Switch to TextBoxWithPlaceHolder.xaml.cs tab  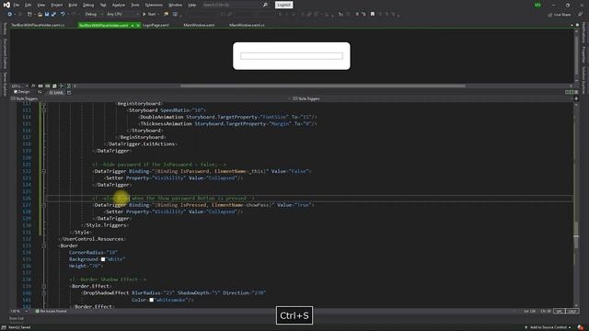coord(38,25)
